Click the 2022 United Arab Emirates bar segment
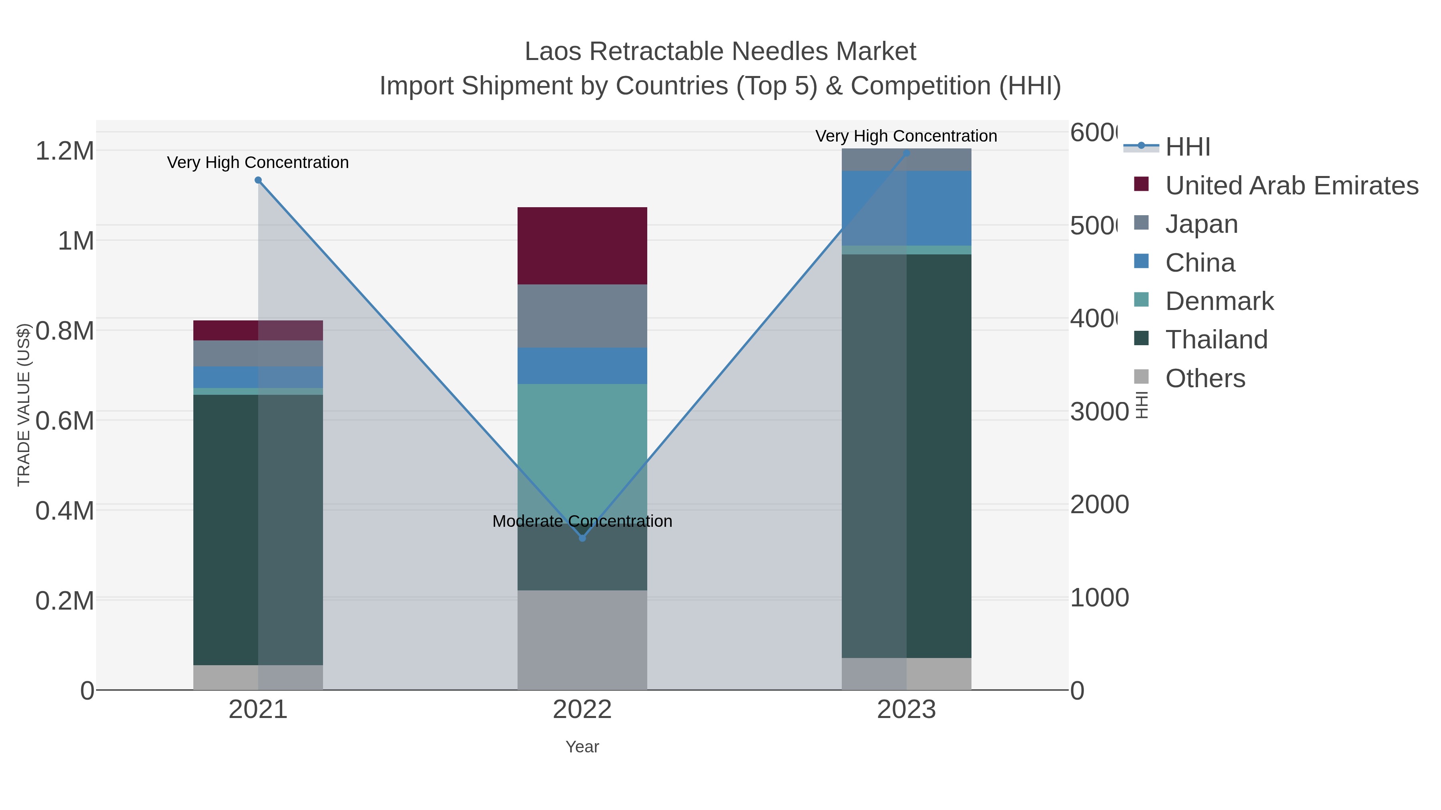This screenshot has height=810, width=1441. pos(582,246)
